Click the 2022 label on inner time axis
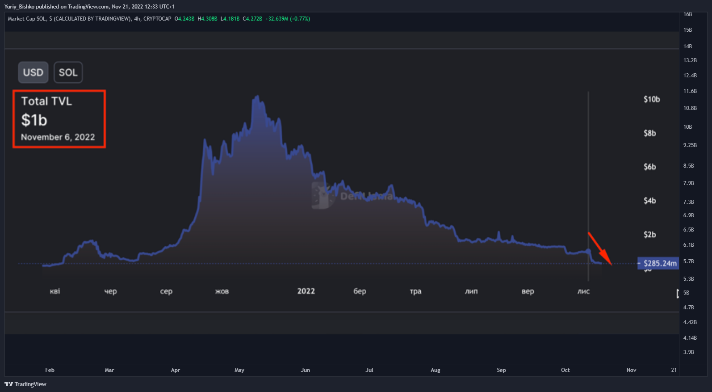The width and height of the screenshot is (712, 392). [306, 291]
